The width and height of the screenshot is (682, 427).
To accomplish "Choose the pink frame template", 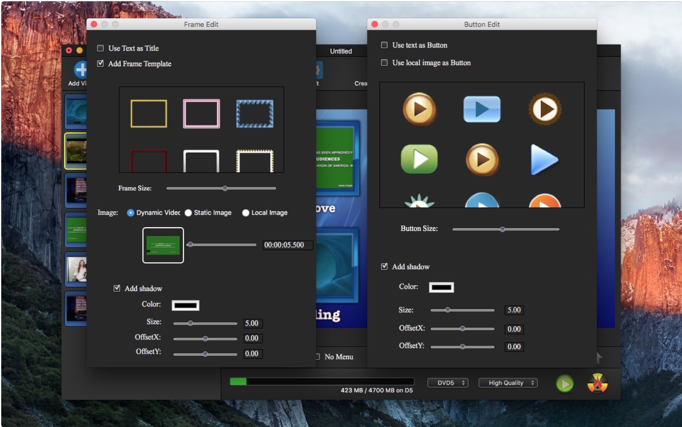I will coord(201,113).
